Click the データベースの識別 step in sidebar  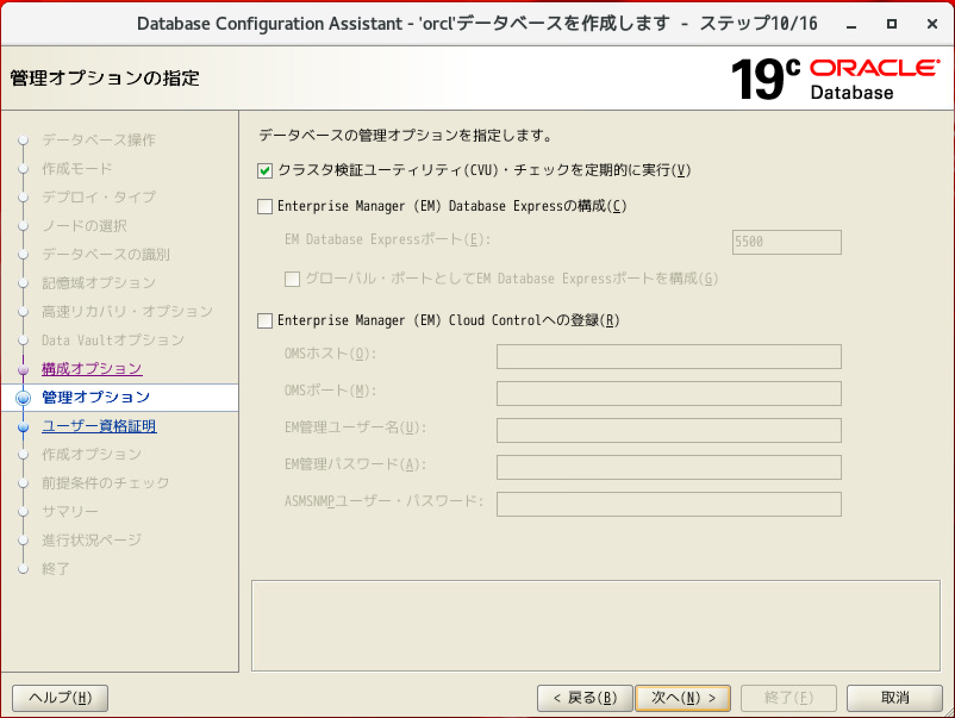coord(105,254)
